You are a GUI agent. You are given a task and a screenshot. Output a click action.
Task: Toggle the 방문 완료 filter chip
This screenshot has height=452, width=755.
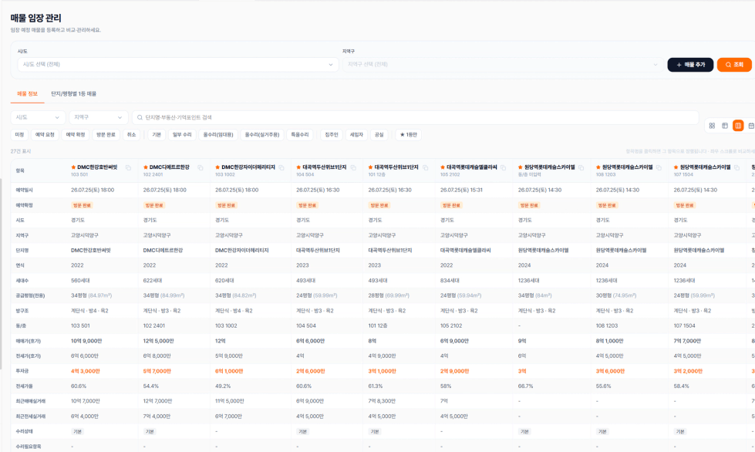pyautogui.click(x=106, y=135)
